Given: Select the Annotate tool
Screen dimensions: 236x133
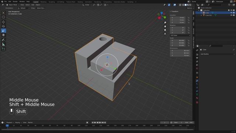Looking at the screenshot, I should [3, 40].
